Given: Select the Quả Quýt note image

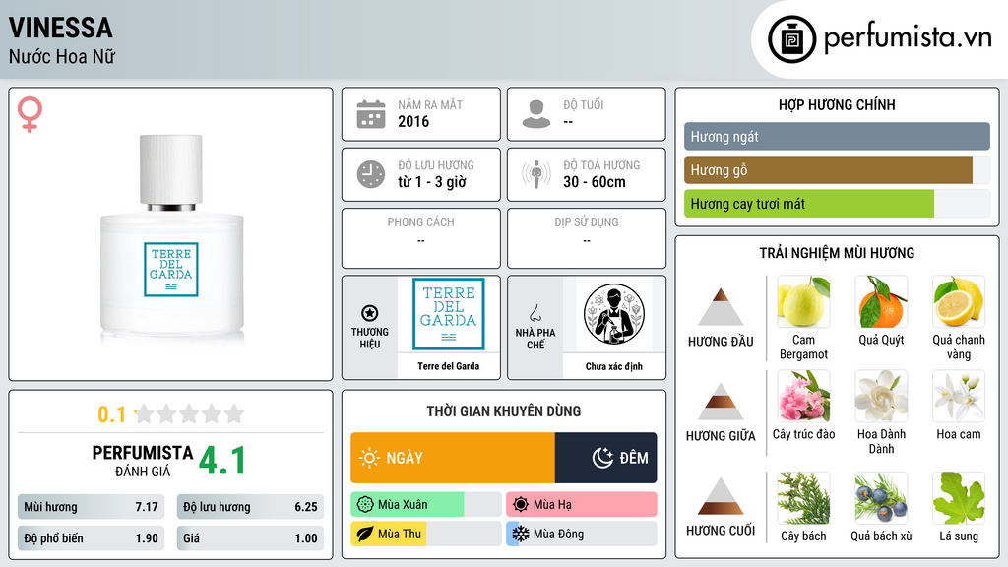Looking at the screenshot, I should point(881,301).
